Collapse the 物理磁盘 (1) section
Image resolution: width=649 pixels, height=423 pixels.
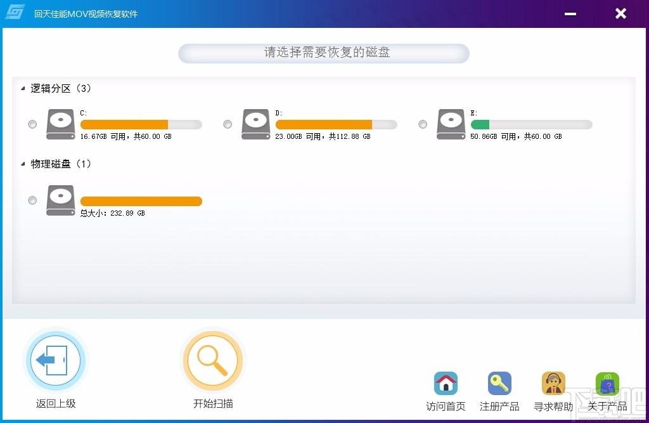[x=22, y=164]
